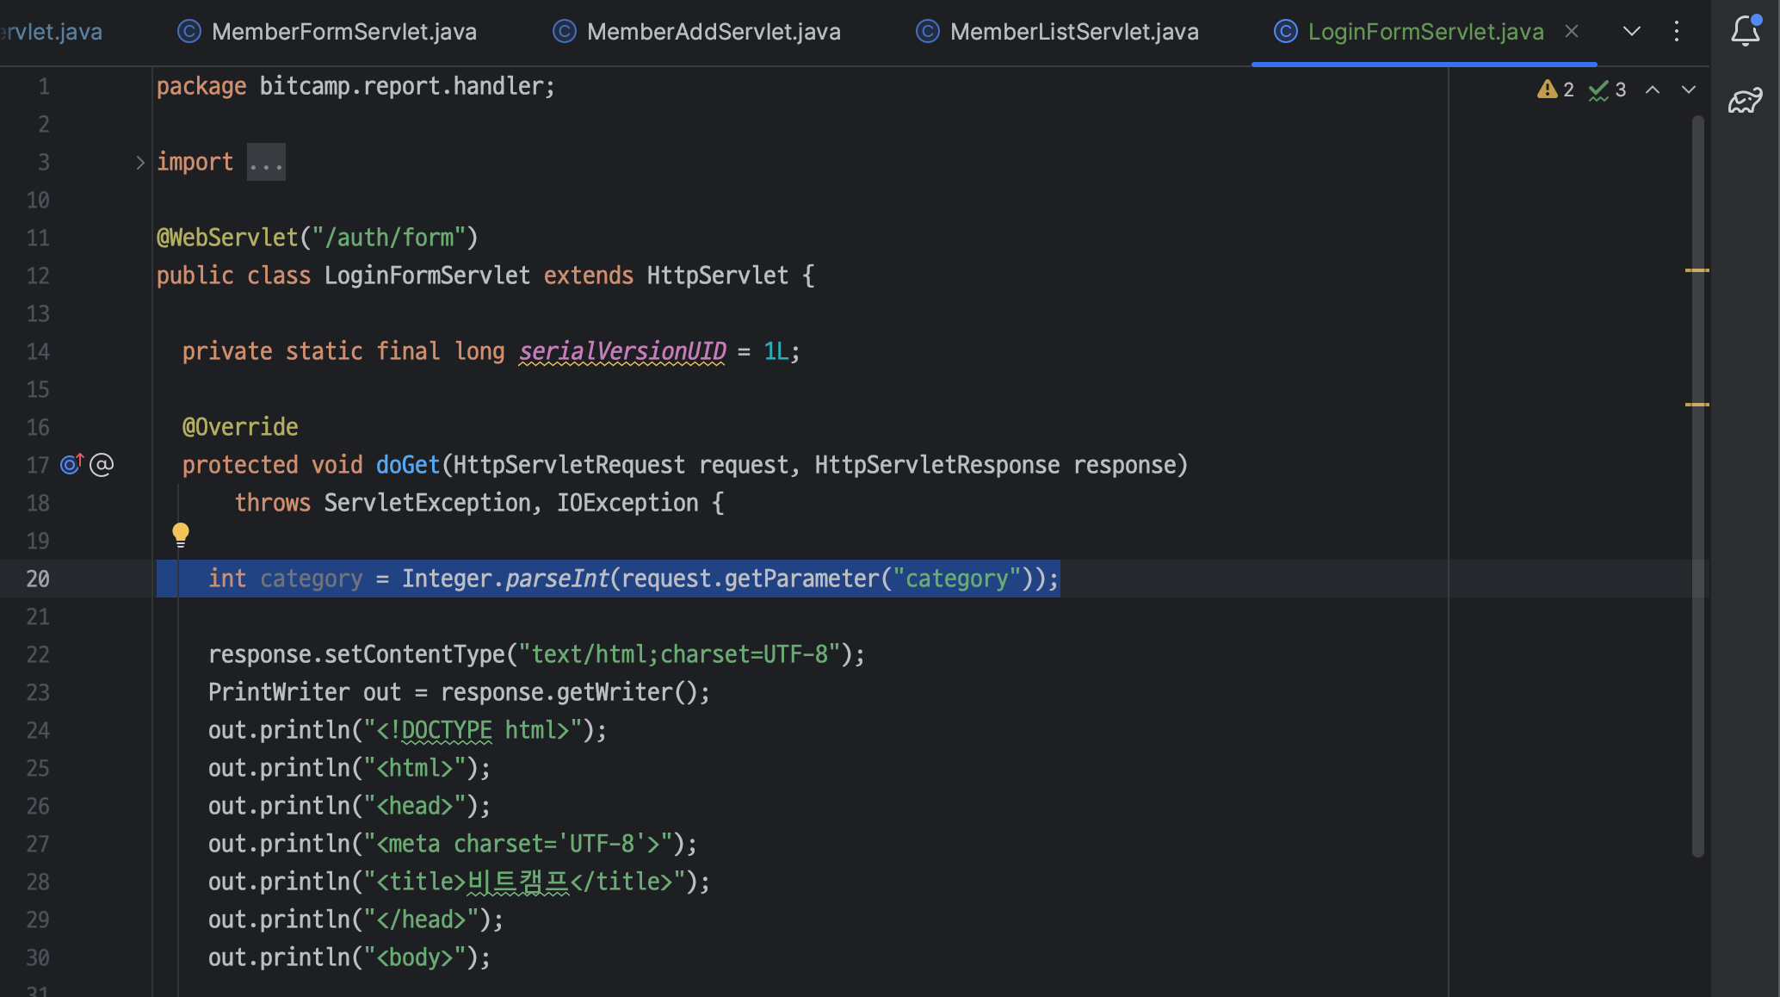Go to previous highlighted error arrow

[x=1653, y=90]
